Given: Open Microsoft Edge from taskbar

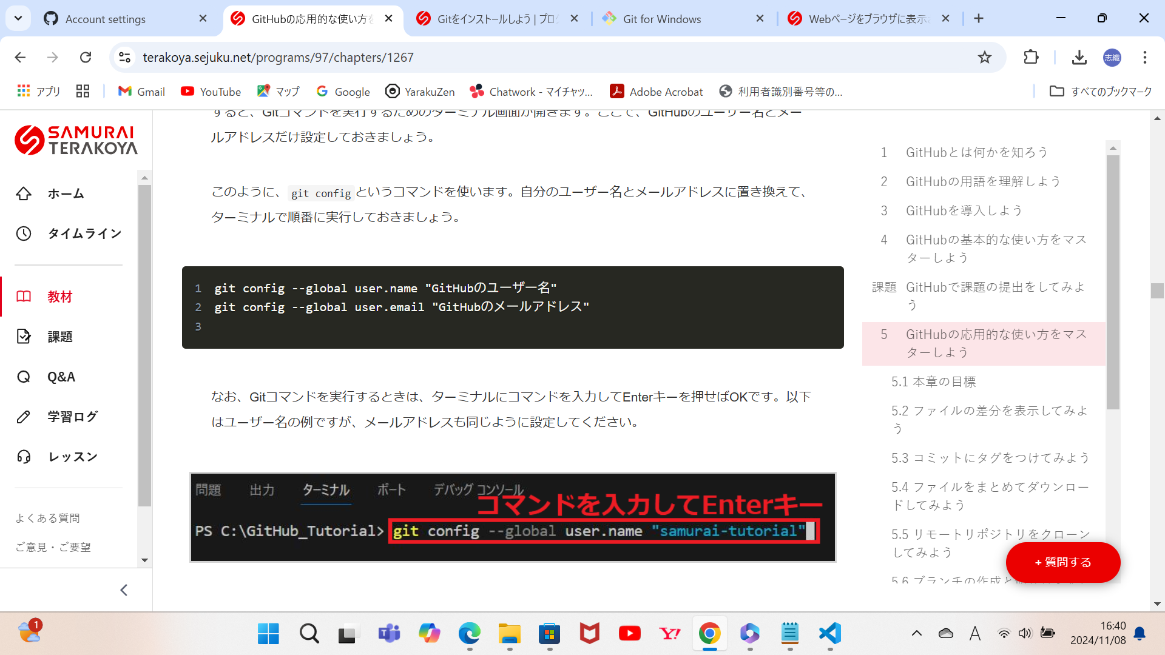Looking at the screenshot, I should coord(469,634).
